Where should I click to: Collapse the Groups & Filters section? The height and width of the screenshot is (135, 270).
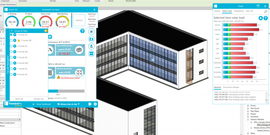[12, 31]
